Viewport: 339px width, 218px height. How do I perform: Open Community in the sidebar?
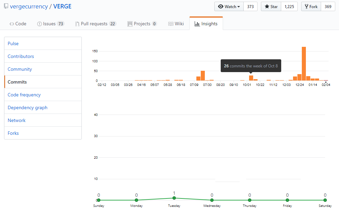click(43, 69)
